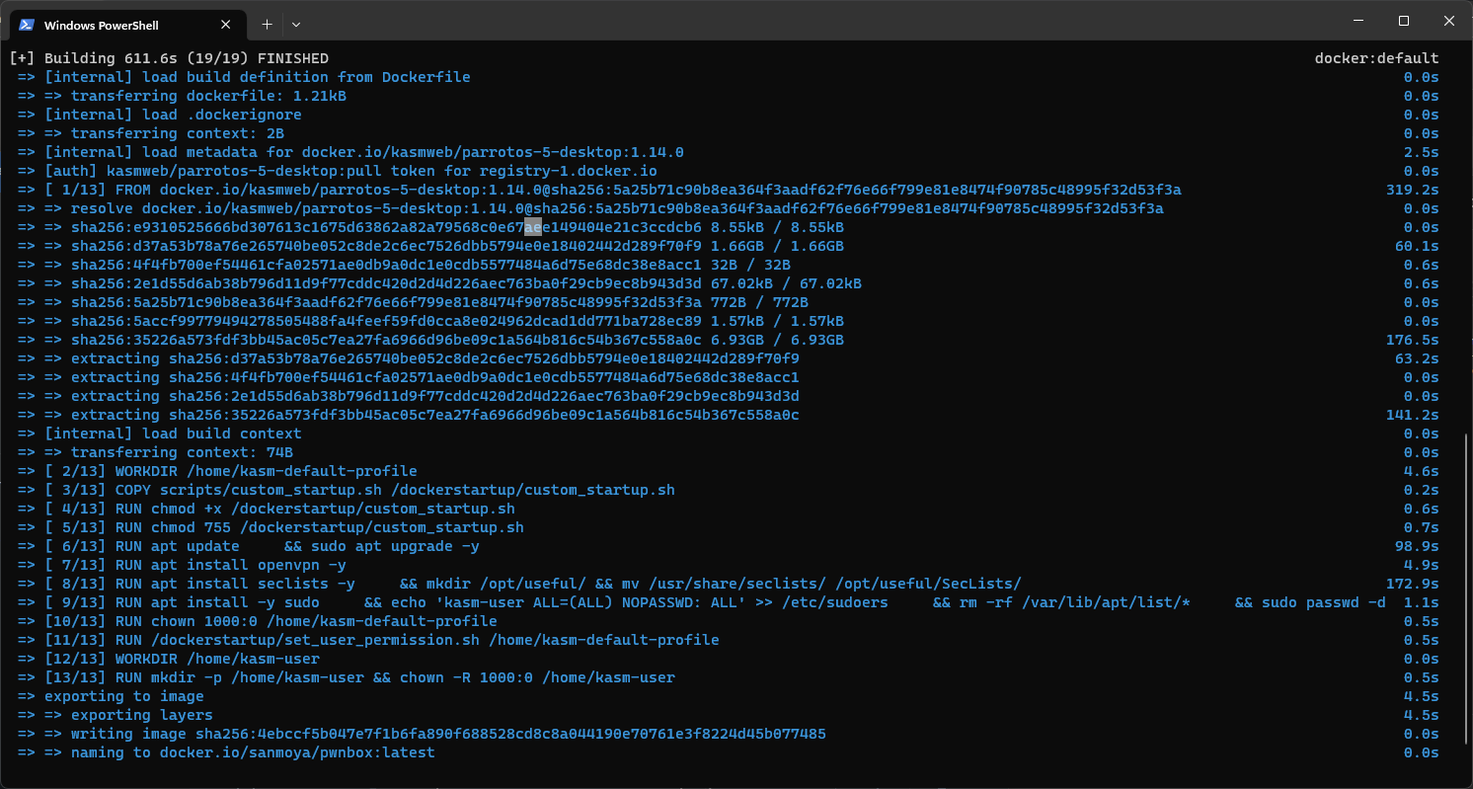
Task: Click the 'load metadata for docker.io' line
Action: tap(350, 152)
